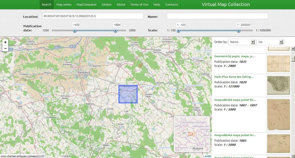Open Halb-Plan Karte des Gebirg result

(x=234, y=77)
